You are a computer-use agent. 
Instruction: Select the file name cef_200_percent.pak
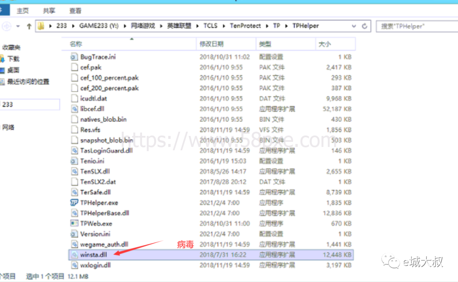(109, 88)
